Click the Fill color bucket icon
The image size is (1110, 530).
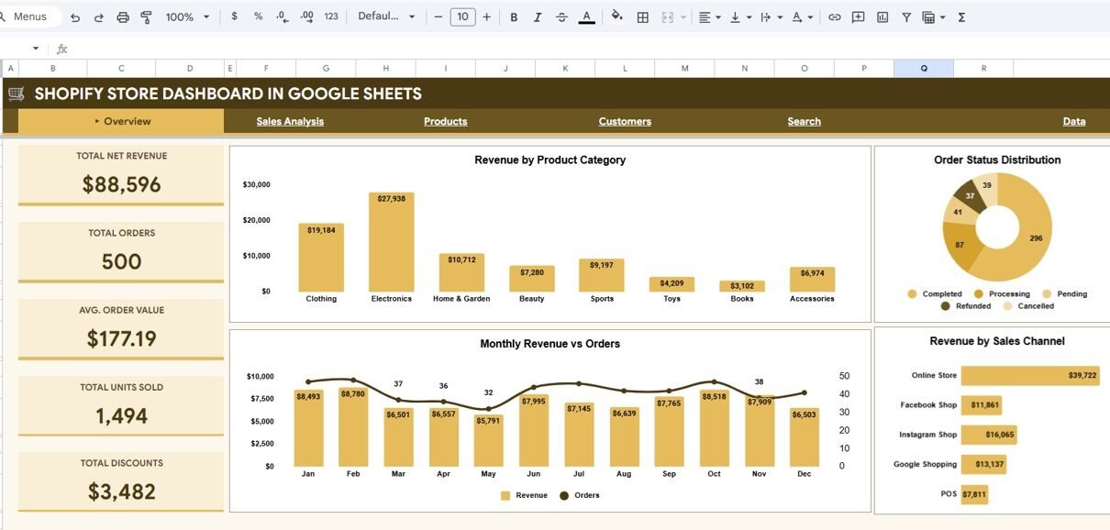(x=616, y=17)
